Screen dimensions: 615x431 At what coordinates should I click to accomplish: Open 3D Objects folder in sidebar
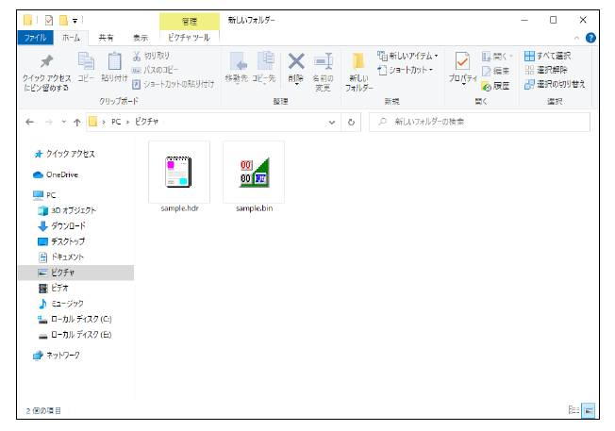[x=67, y=210]
